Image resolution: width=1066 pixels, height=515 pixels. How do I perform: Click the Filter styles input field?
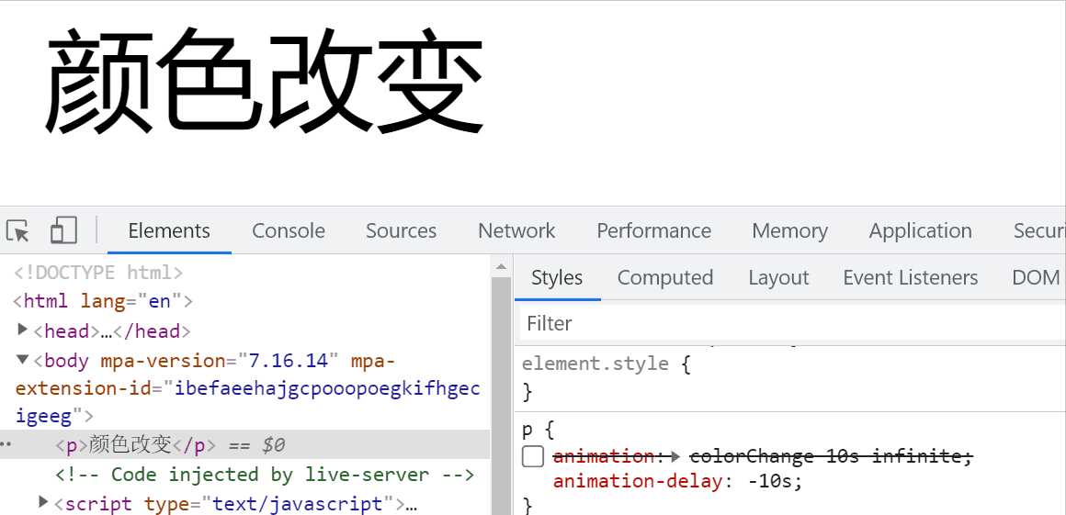(x=792, y=323)
